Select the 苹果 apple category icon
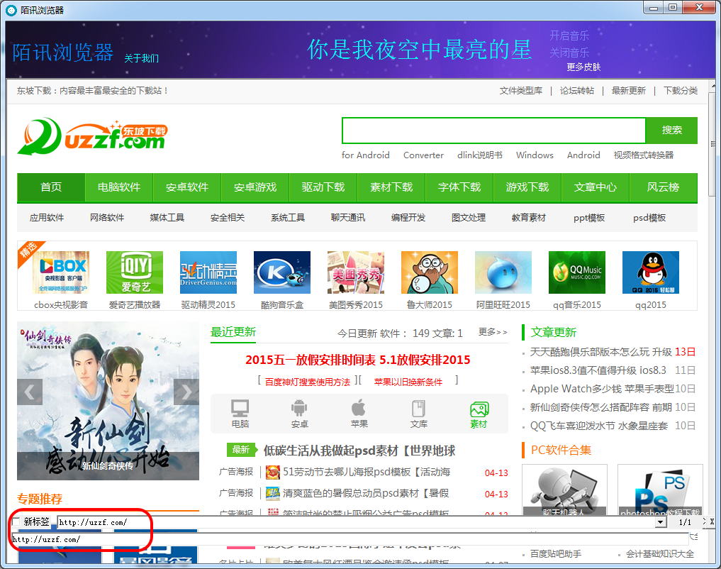 (x=359, y=409)
